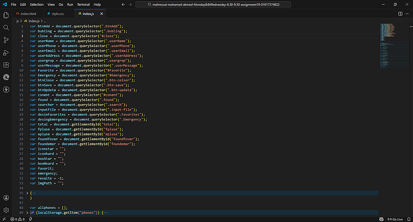413x222 pixels.
Task: Open Run and Debug view
Action: (6, 52)
